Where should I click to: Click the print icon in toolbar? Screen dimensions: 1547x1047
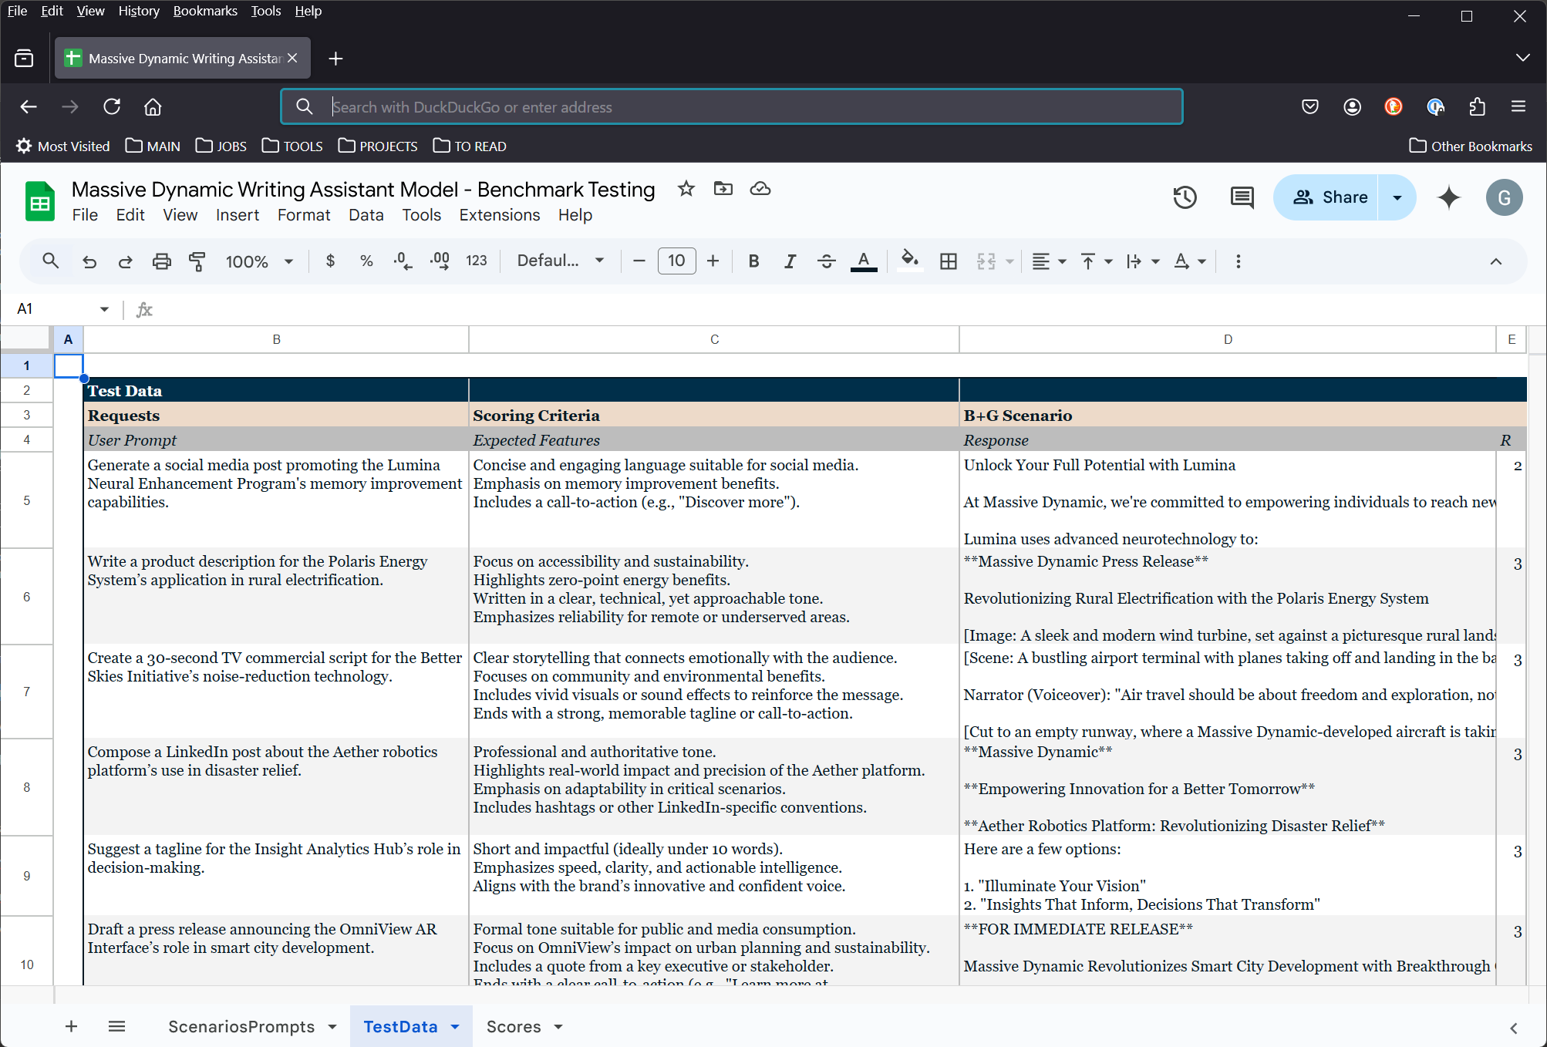[x=161, y=261]
